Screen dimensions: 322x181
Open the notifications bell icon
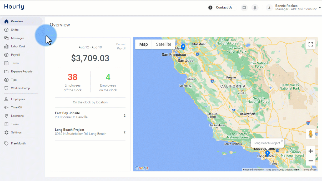point(255,8)
